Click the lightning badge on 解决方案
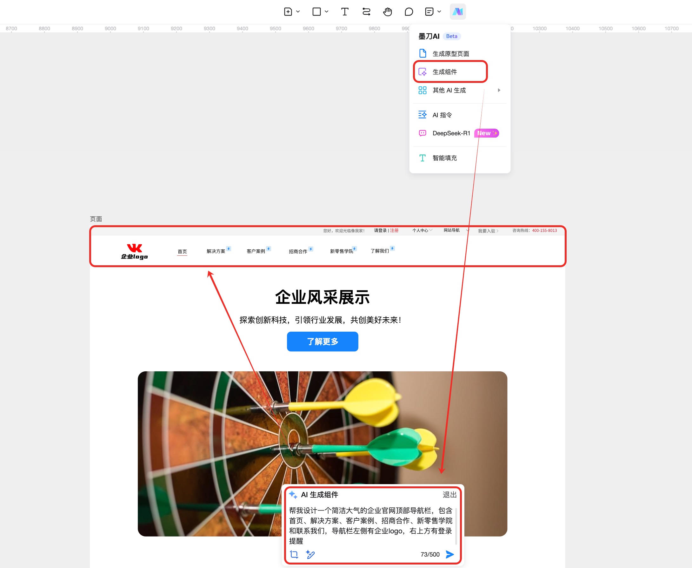The height and width of the screenshot is (568, 692). pos(229,249)
